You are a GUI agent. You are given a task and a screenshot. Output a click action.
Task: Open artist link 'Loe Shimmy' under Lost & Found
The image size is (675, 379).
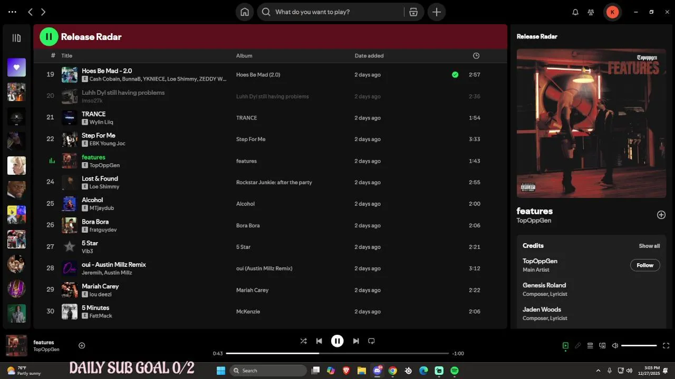pyautogui.click(x=104, y=187)
